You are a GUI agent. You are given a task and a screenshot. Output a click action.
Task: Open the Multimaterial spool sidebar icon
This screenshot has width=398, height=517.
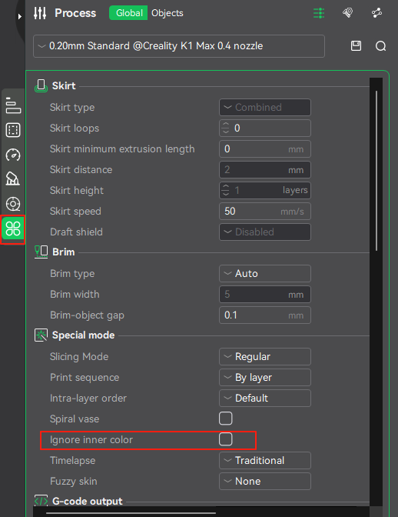13,204
